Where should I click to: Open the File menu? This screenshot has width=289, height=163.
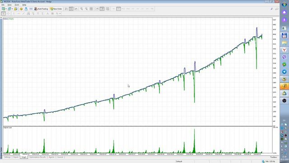[x=3, y=5]
